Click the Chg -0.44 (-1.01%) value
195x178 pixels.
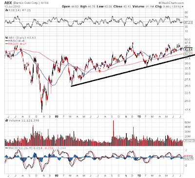click(168, 6)
